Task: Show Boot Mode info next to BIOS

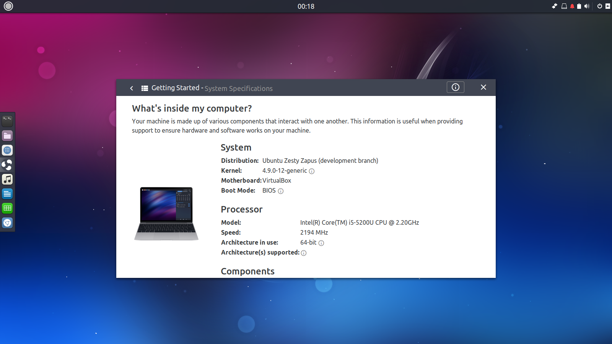Action: 281,191
